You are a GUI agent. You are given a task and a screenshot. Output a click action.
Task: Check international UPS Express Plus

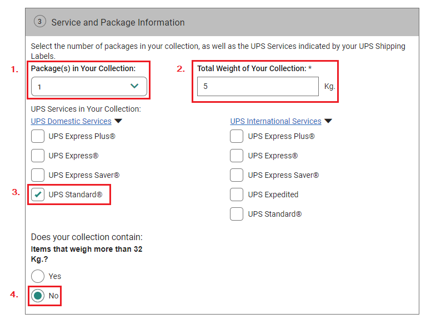click(x=237, y=136)
